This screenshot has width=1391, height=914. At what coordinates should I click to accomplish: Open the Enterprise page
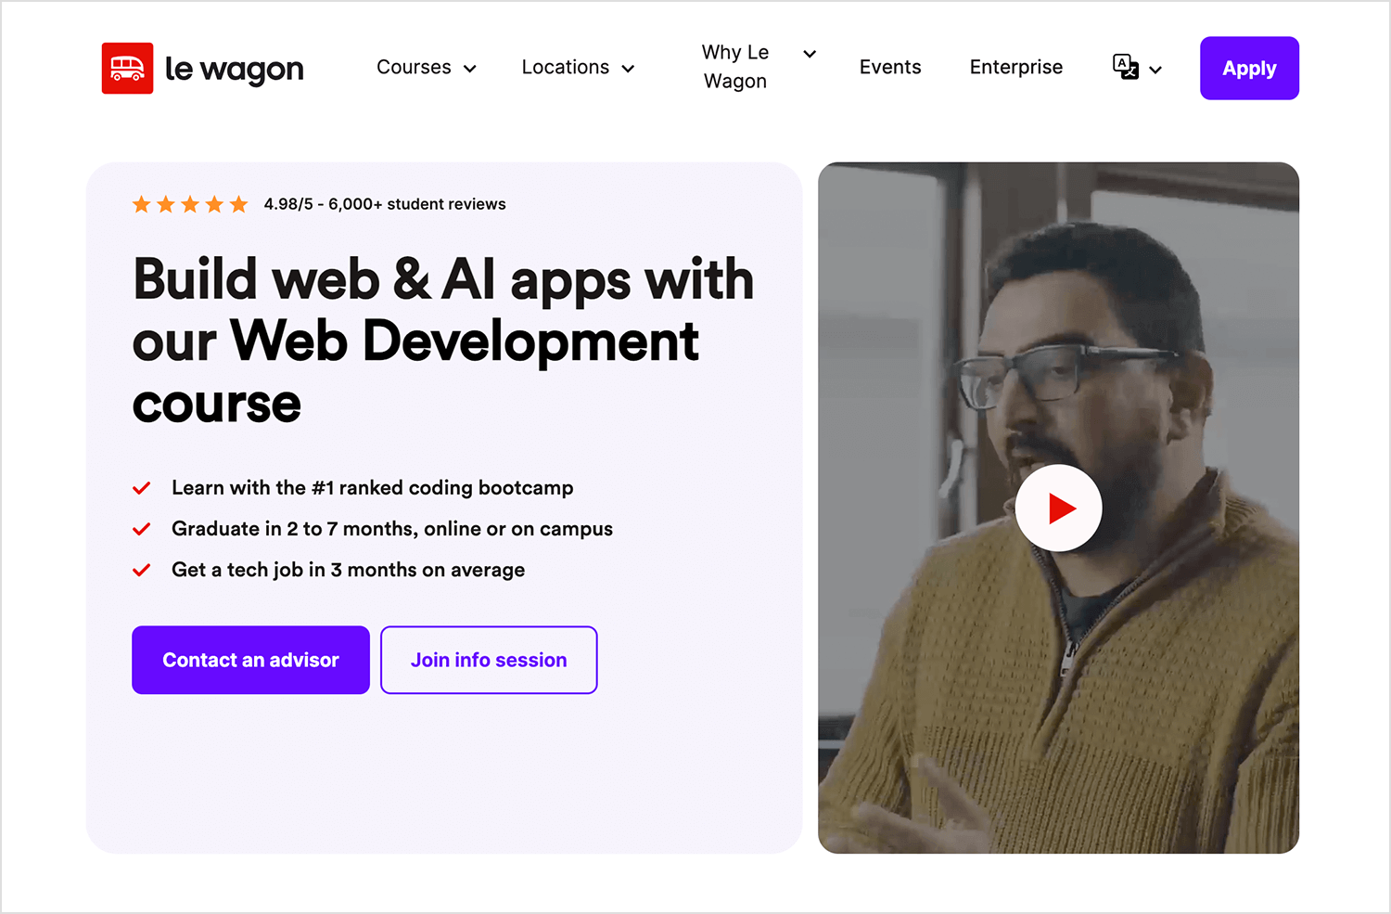pos(1016,67)
